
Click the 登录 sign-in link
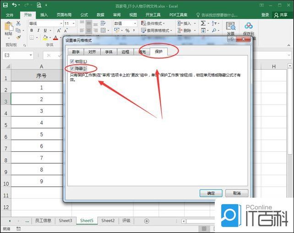pyautogui.click(x=265, y=15)
